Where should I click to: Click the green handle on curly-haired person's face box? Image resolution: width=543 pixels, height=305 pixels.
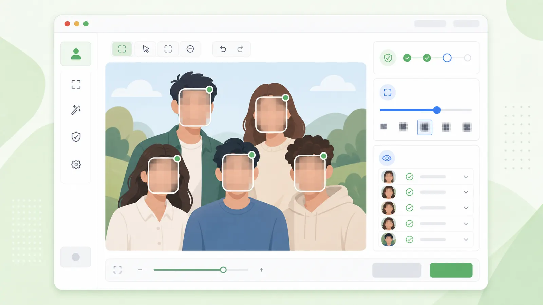click(323, 156)
